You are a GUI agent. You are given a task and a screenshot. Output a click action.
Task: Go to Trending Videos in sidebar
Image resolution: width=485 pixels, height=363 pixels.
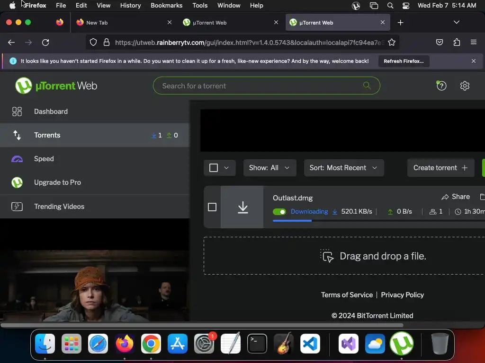[95, 206]
